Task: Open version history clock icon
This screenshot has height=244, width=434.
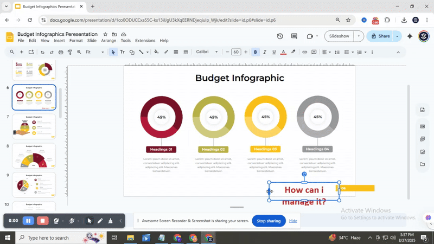Action: click(280, 36)
